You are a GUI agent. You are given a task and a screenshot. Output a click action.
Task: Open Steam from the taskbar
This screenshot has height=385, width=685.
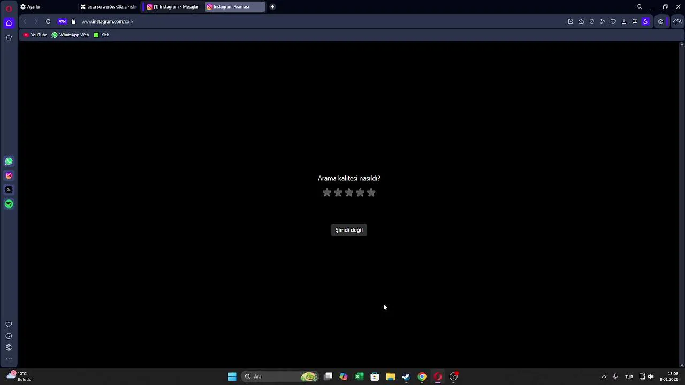pos(406,376)
